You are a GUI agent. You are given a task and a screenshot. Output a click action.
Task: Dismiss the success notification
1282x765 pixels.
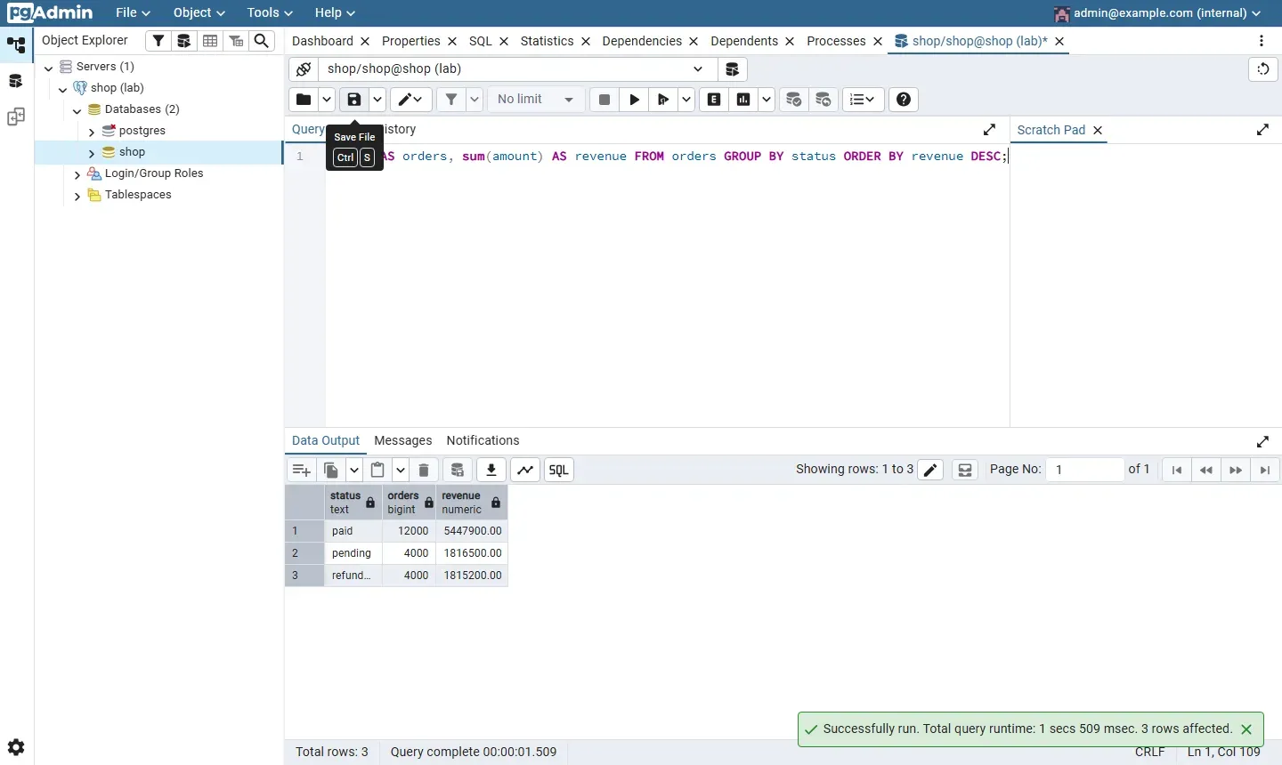1246,729
